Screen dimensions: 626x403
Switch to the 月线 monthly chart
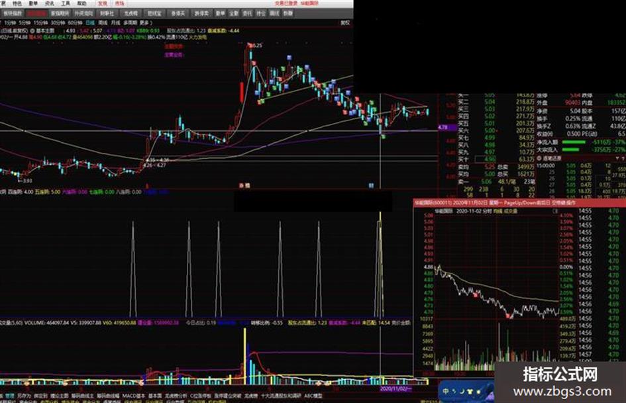115,22
